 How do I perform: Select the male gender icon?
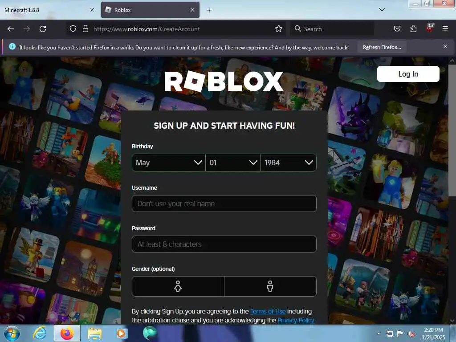pyautogui.click(x=270, y=286)
